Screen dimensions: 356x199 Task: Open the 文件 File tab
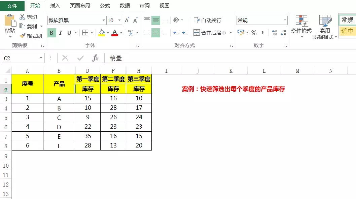click(12, 6)
